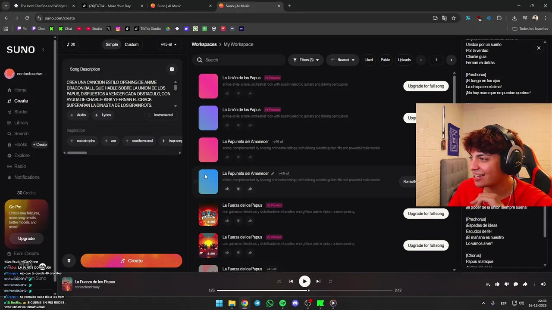552x310 pixels.
Task: Open WhatsApp from the taskbar
Action: tap(270, 303)
